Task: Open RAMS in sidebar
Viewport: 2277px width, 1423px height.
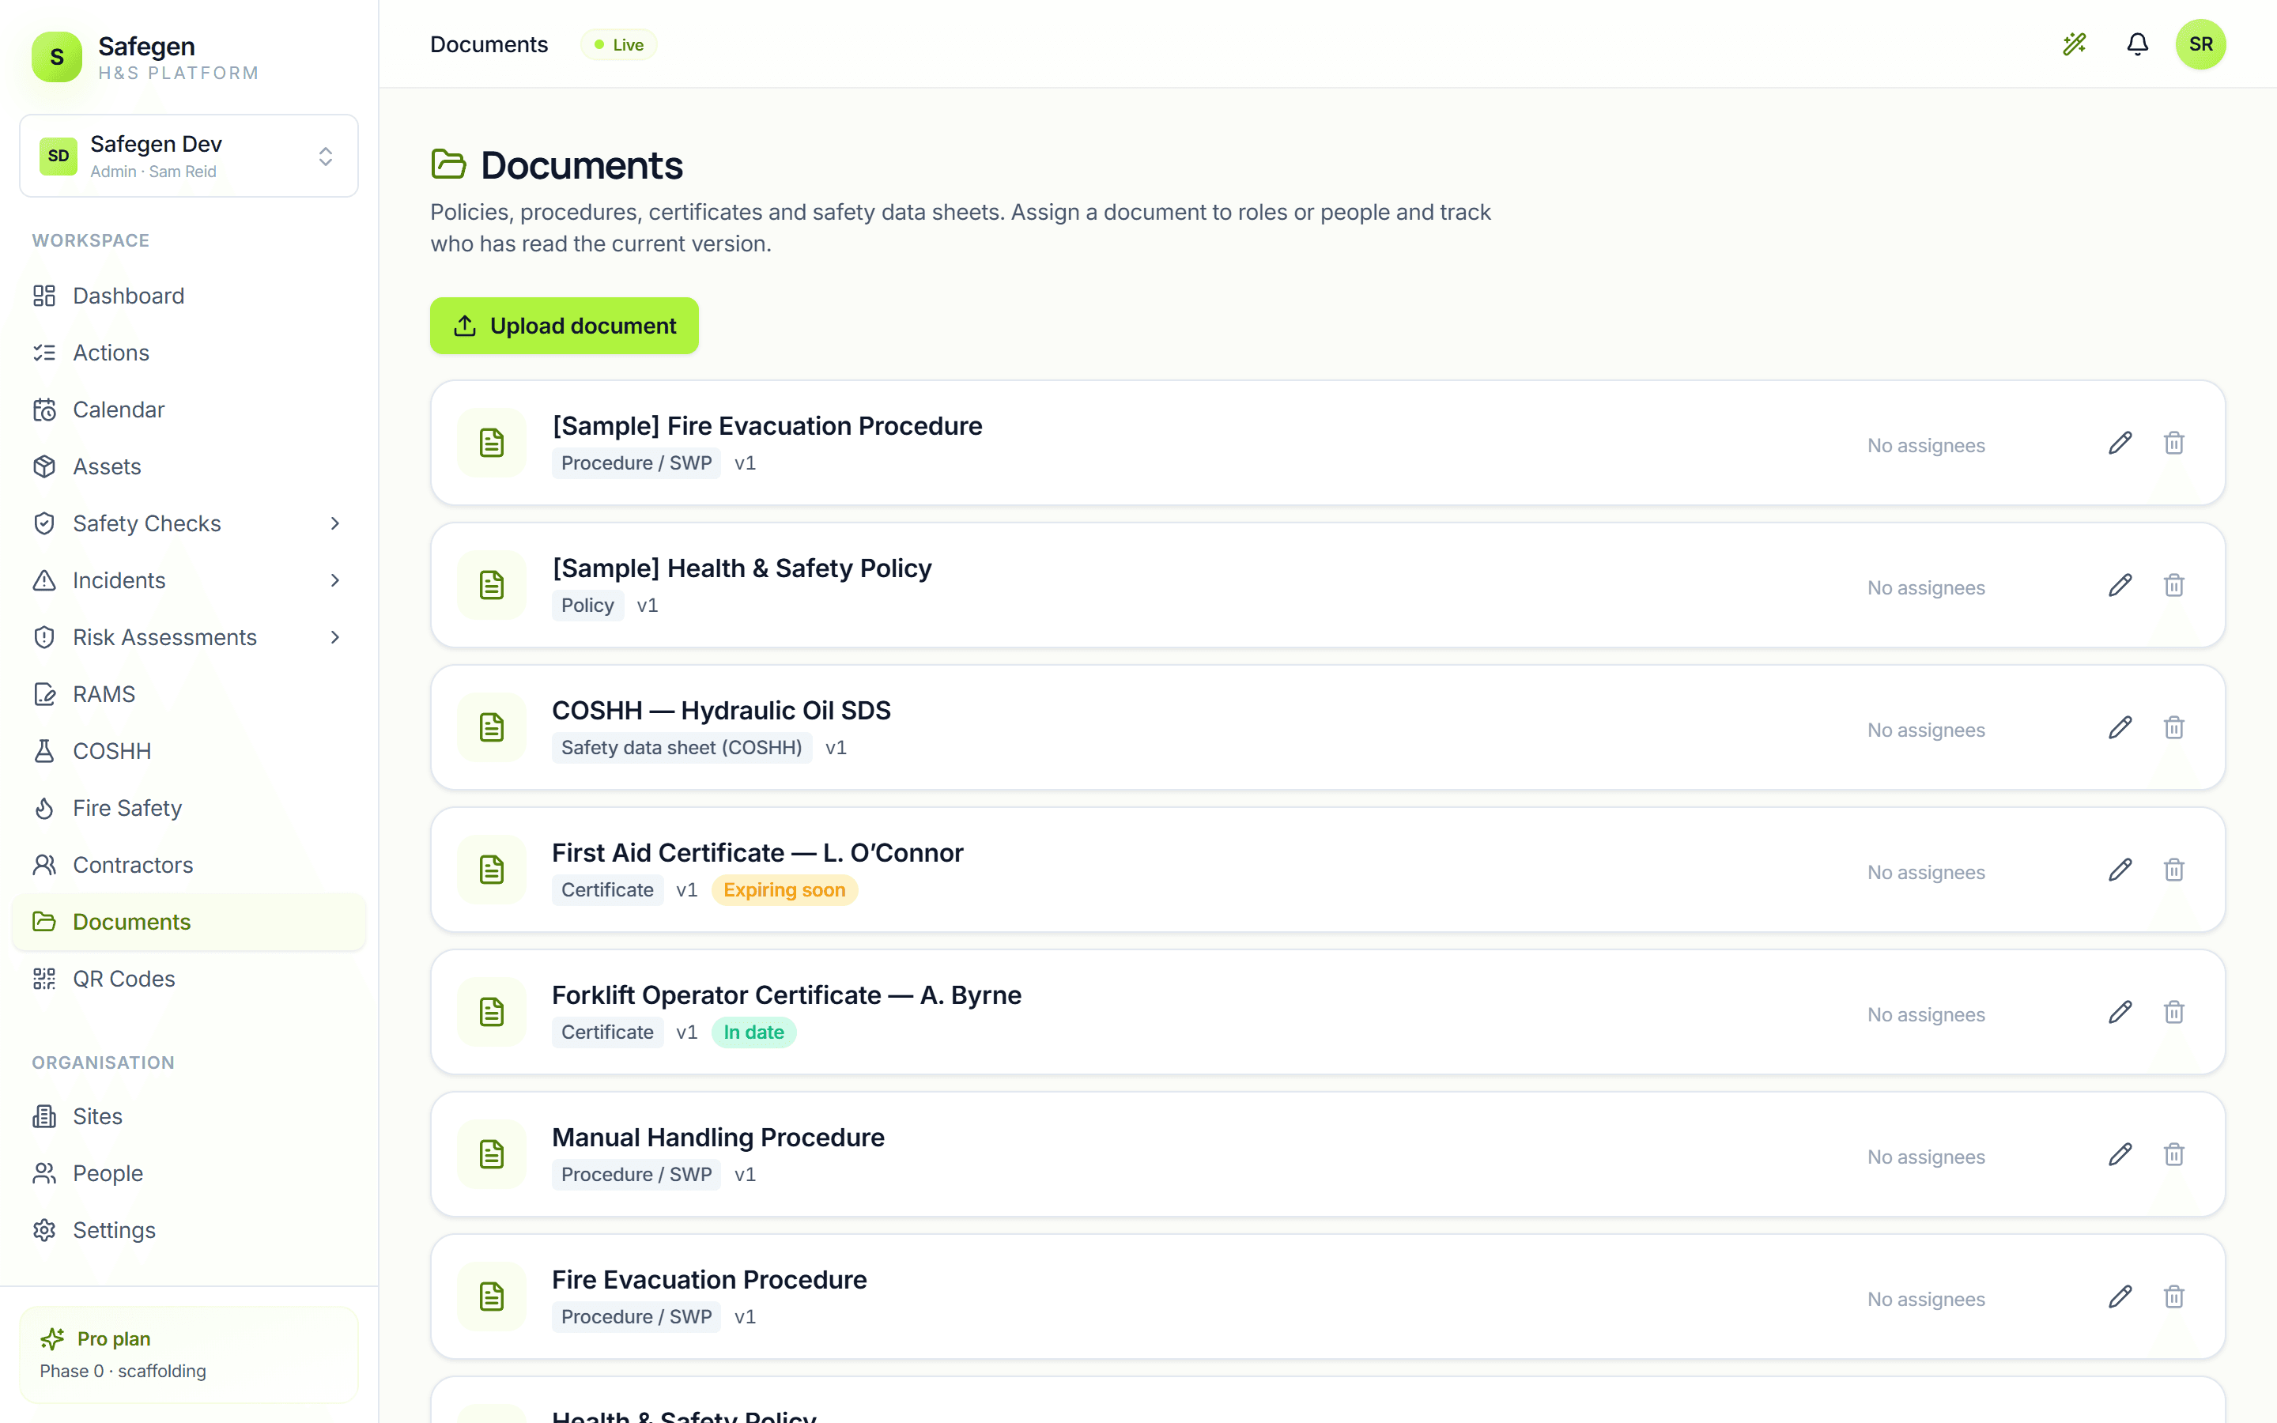Action: click(189, 695)
